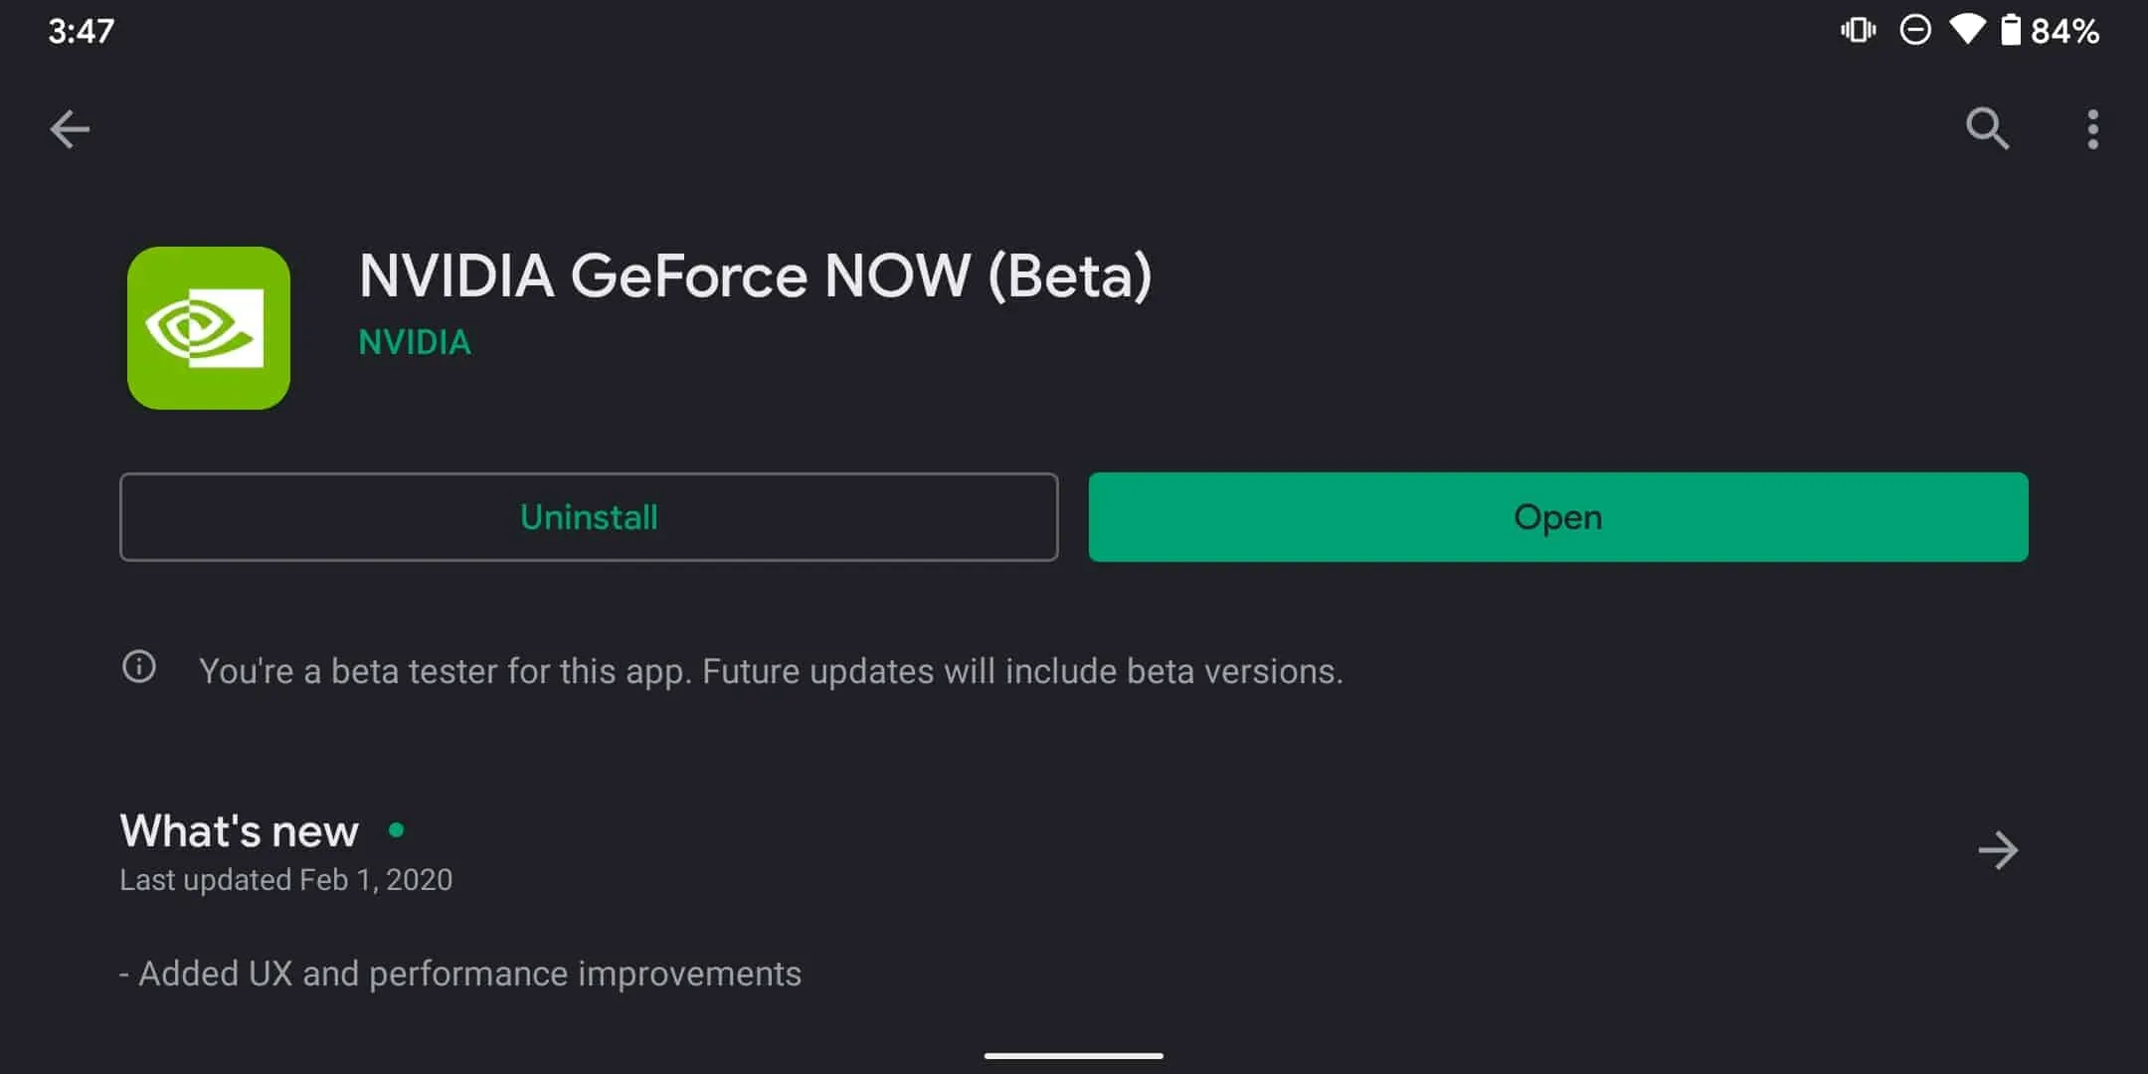The image size is (2148, 1074).
Task: Tap the vibrate mode status icon
Action: 1858,30
